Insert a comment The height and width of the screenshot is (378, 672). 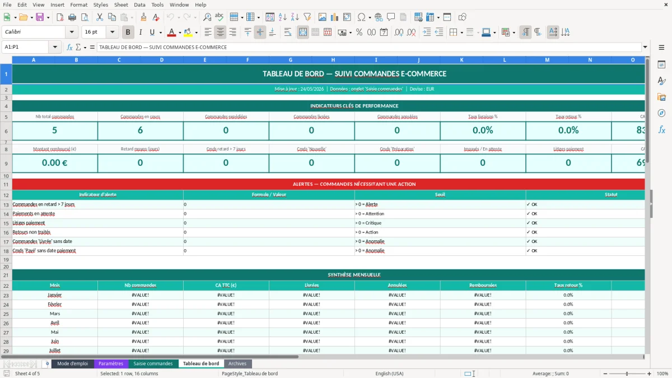(x=391, y=17)
